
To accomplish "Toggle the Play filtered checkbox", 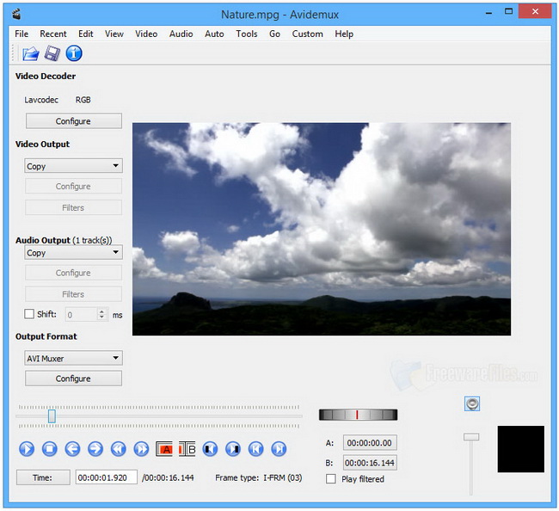I will pos(331,479).
